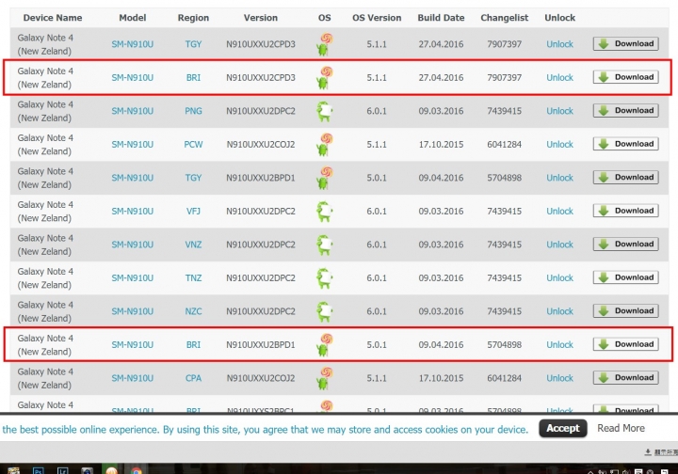Open the TGY region link beside N910UXXU2BPD1
Image resolution: width=678 pixels, height=474 pixels.
(193, 178)
